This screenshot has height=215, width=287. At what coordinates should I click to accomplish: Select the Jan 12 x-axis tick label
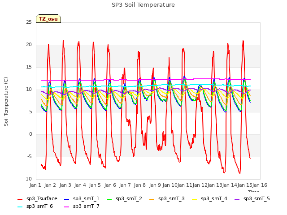[x=200, y=185]
